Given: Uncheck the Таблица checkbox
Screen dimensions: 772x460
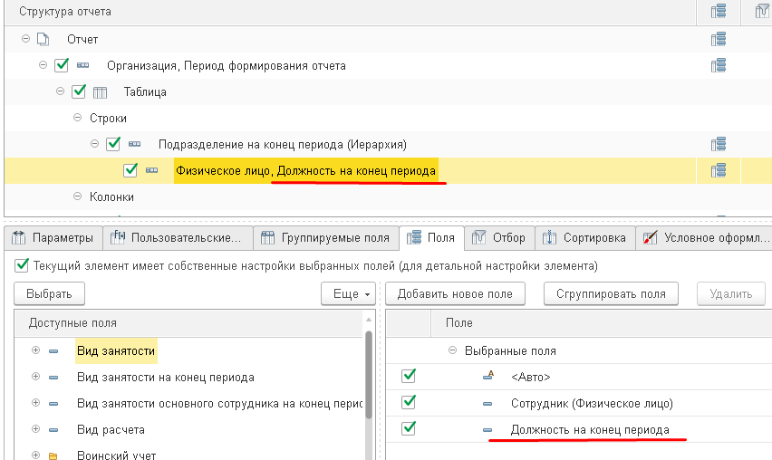Looking at the screenshot, I should click(79, 91).
